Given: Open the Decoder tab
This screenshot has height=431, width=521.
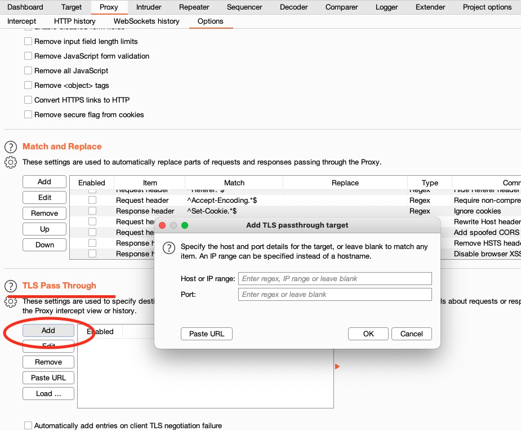Looking at the screenshot, I should (x=293, y=7).
